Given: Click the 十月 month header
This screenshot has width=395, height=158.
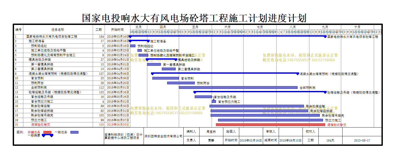Looking at the screenshot, I should click(357, 27).
